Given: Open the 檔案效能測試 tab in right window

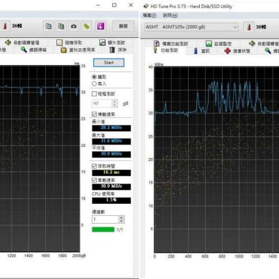Looking at the screenshot, I should point(171,44).
